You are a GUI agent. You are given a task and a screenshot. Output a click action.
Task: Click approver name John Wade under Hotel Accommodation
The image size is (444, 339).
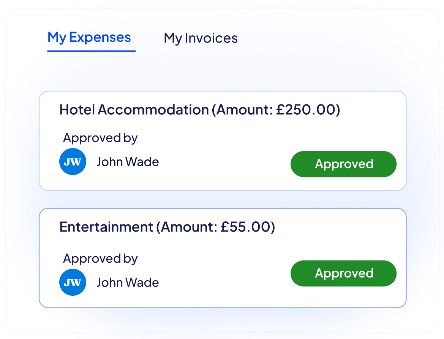(x=128, y=161)
